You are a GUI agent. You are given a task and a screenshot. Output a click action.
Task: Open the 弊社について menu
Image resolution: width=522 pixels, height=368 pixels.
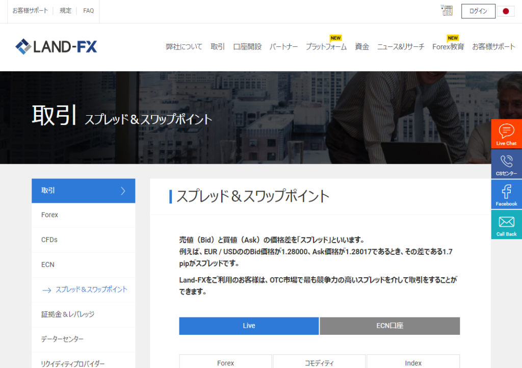coord(184,46)
